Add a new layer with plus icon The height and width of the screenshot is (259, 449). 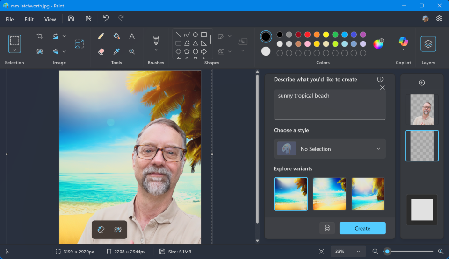(422, 83)
